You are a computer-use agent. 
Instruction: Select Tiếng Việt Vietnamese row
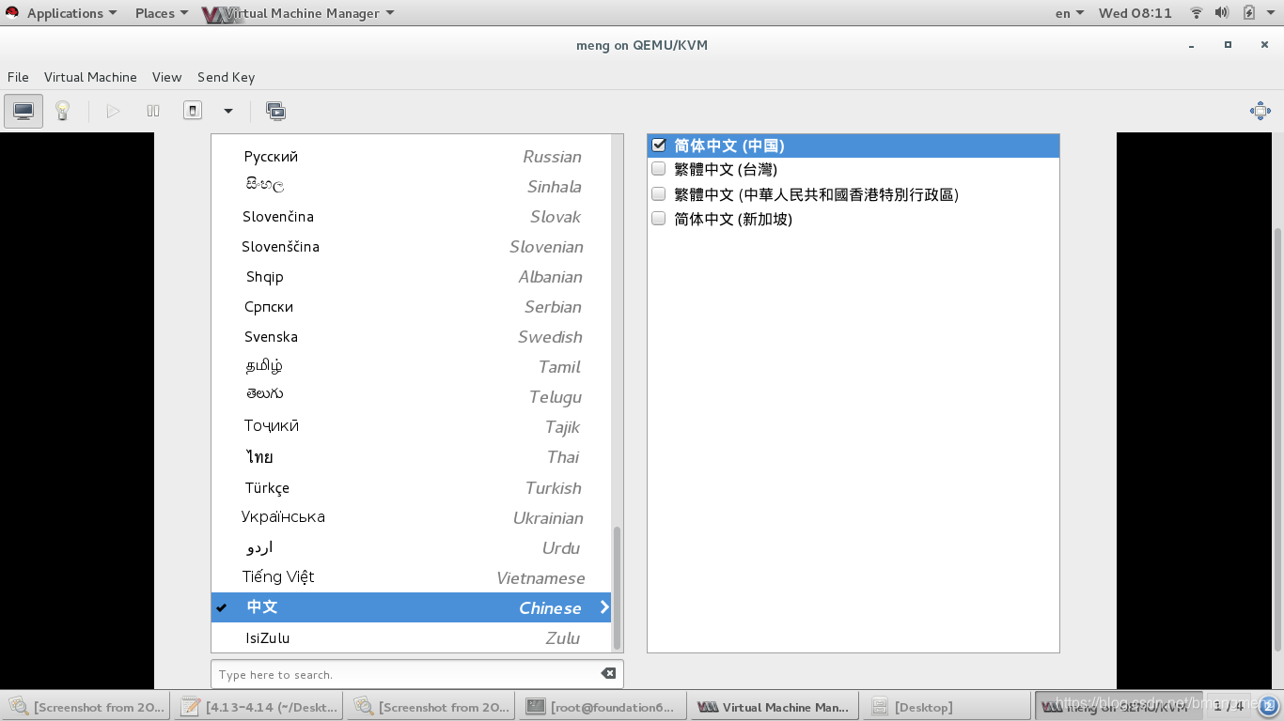coord(412,578)
